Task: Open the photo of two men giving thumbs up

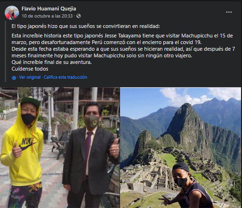Action: point(60,147)
